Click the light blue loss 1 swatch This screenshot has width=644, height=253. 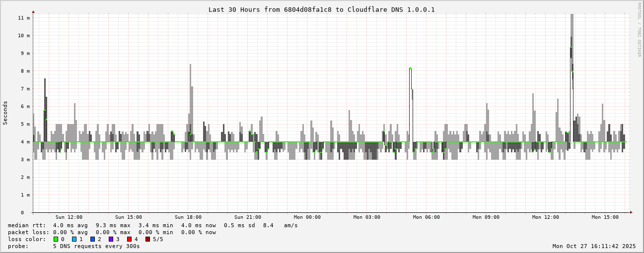tap(74, 239)
